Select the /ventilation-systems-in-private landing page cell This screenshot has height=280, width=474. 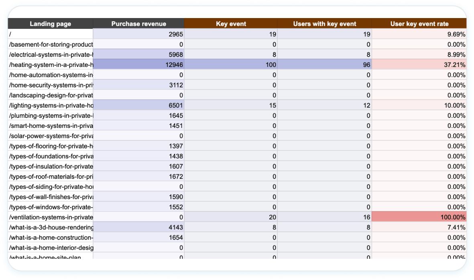51,217
